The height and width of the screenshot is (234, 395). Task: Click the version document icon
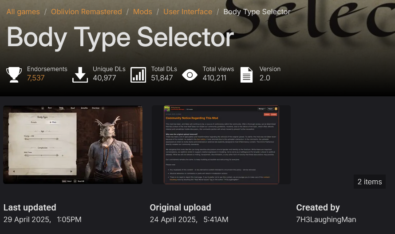[x=246, y=75]
